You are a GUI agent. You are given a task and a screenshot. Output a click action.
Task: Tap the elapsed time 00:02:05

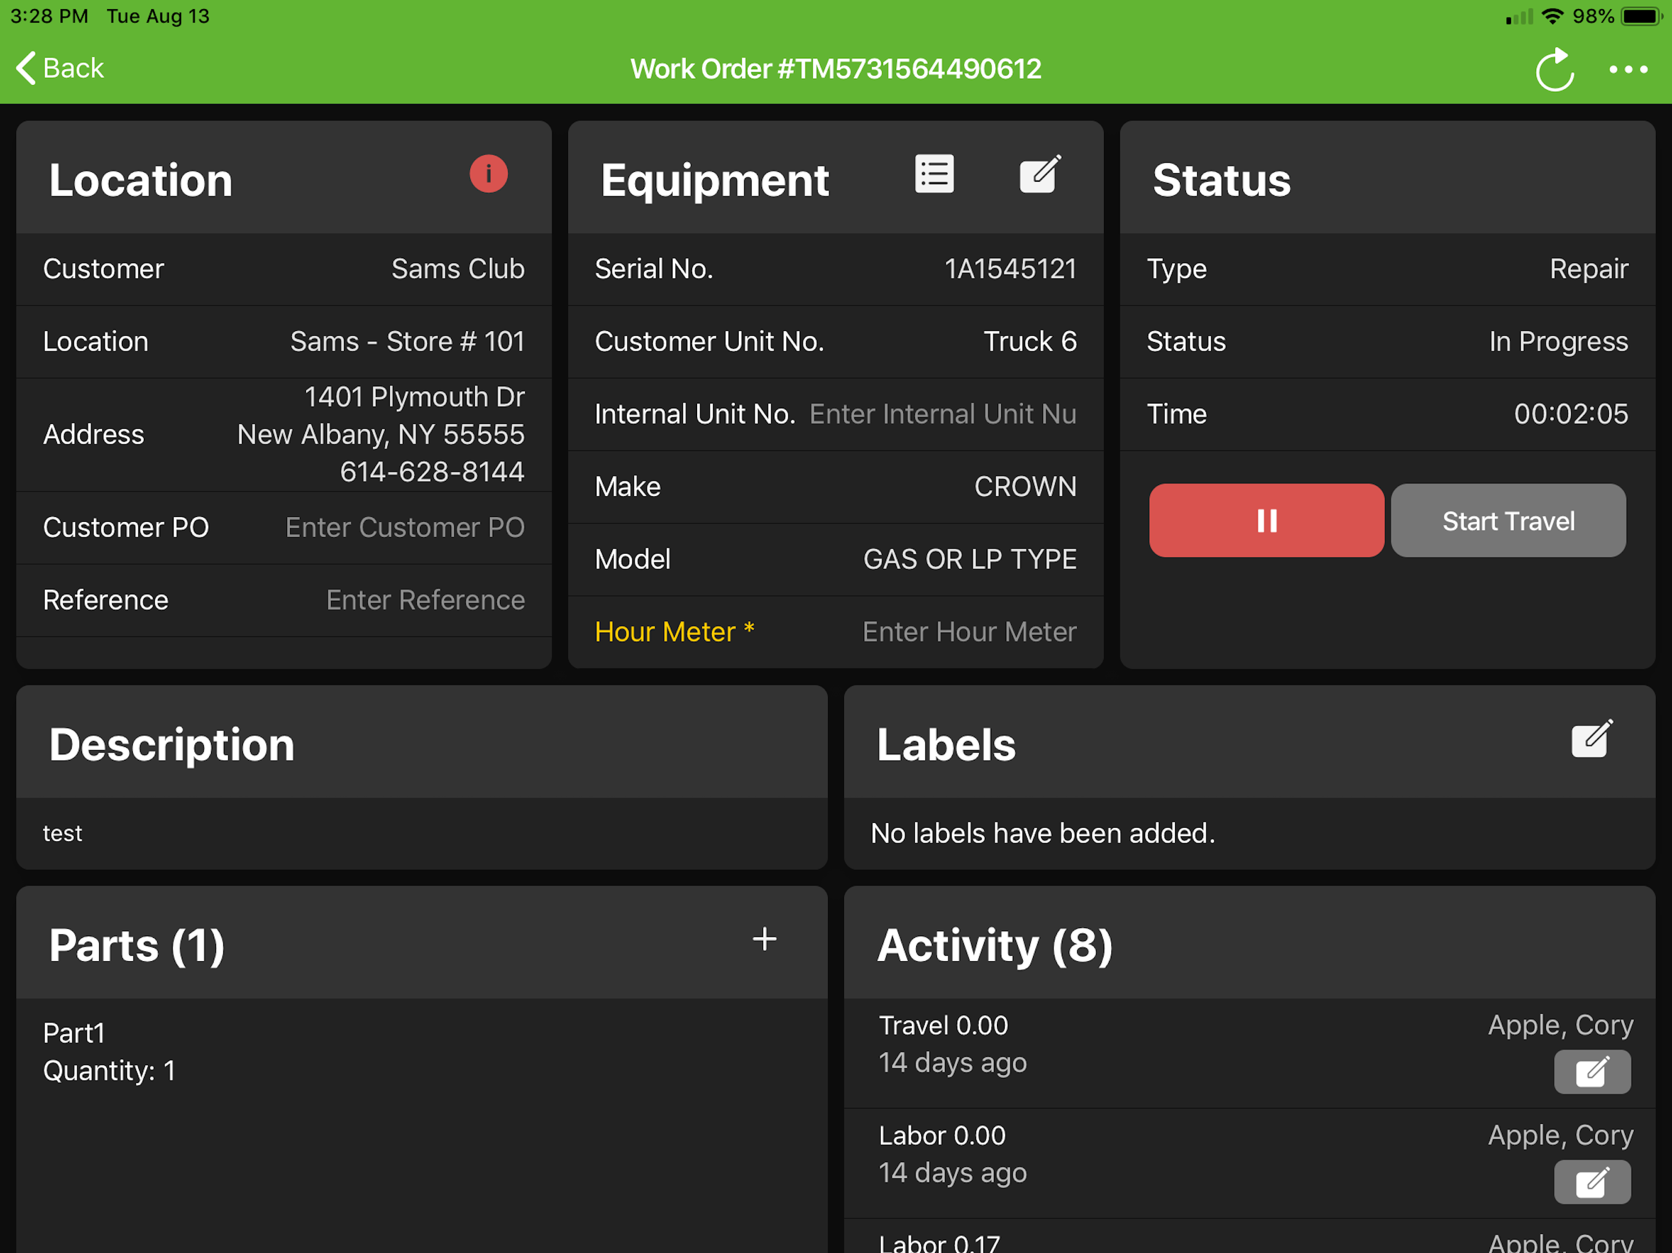(x=1570, y=414)
